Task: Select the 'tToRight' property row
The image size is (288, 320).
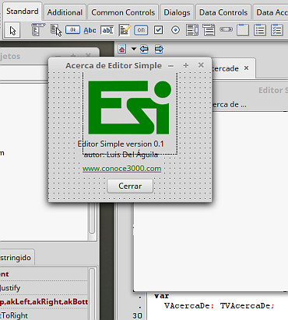Action: [44, 315]
